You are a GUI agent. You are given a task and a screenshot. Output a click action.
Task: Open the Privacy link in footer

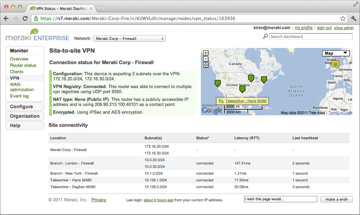click(99, 200)
